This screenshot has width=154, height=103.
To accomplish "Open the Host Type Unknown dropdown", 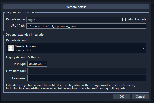I will [37, 64].
